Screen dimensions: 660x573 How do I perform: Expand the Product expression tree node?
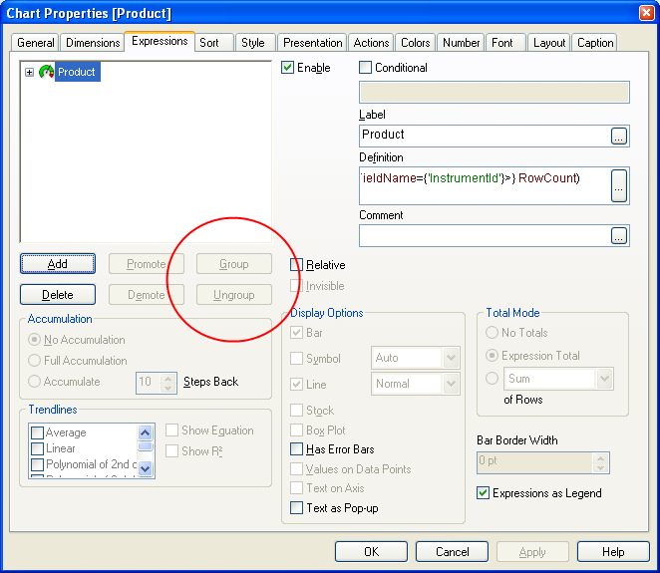[29, 73]
